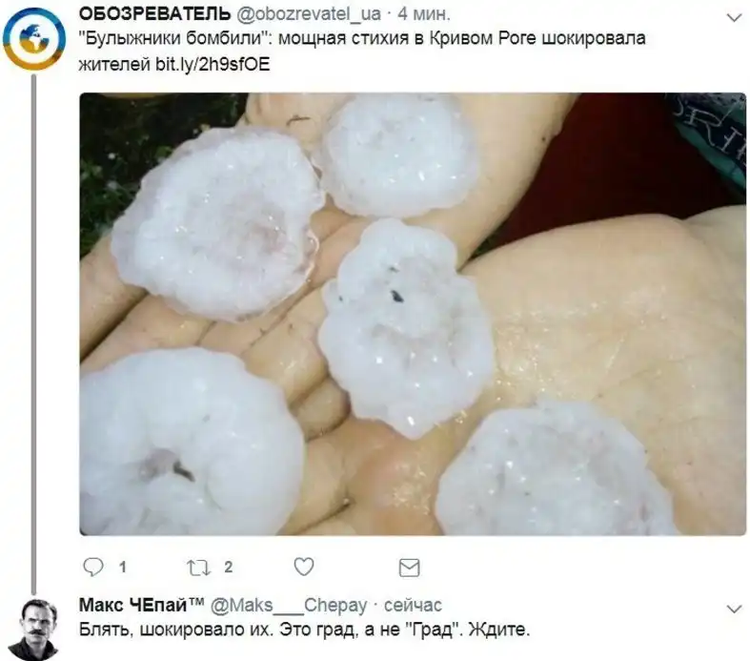Open the '4 мин.' tweet timestamp
The height and width of the screenshot is (661, 750).
click(424, 14)
